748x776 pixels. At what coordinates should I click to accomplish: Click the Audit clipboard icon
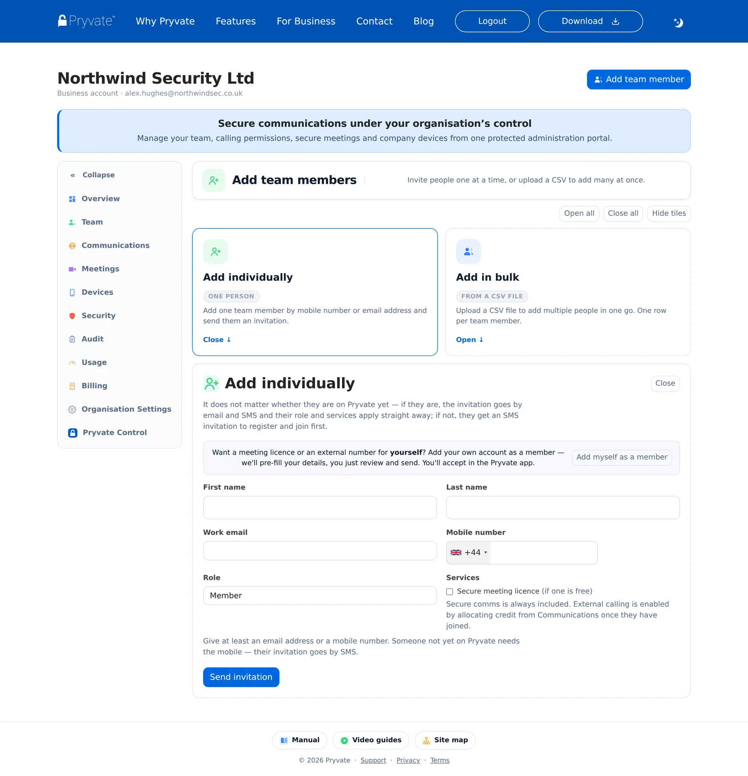pos(72,339)
